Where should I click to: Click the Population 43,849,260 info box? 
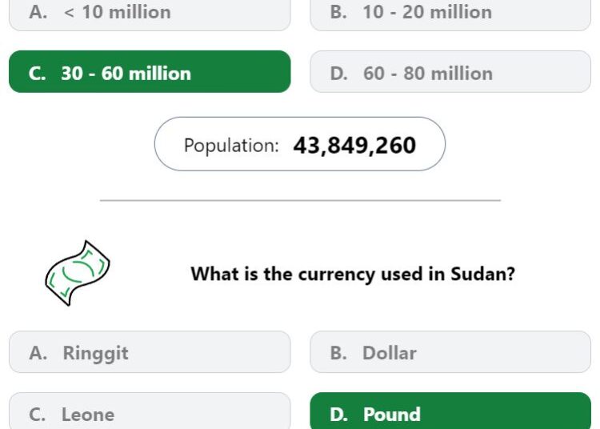(x=300, y=144)
